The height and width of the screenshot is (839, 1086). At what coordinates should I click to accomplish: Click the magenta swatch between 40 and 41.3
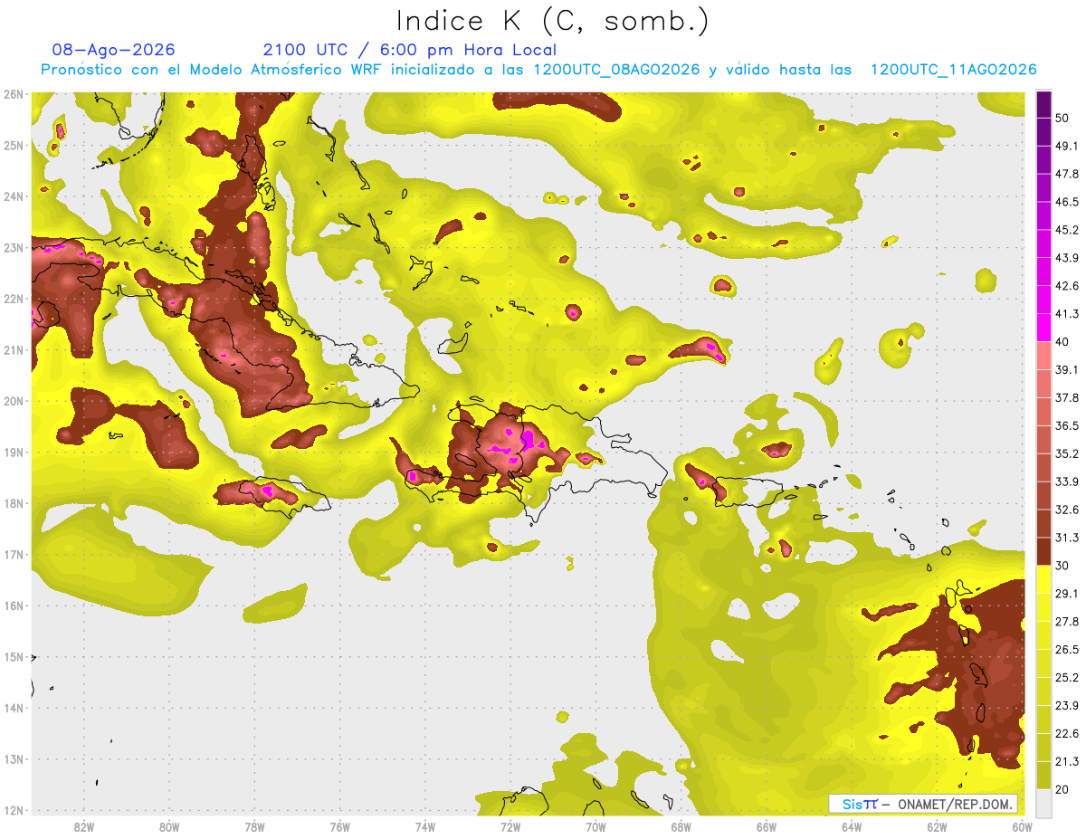point(1043,328)
